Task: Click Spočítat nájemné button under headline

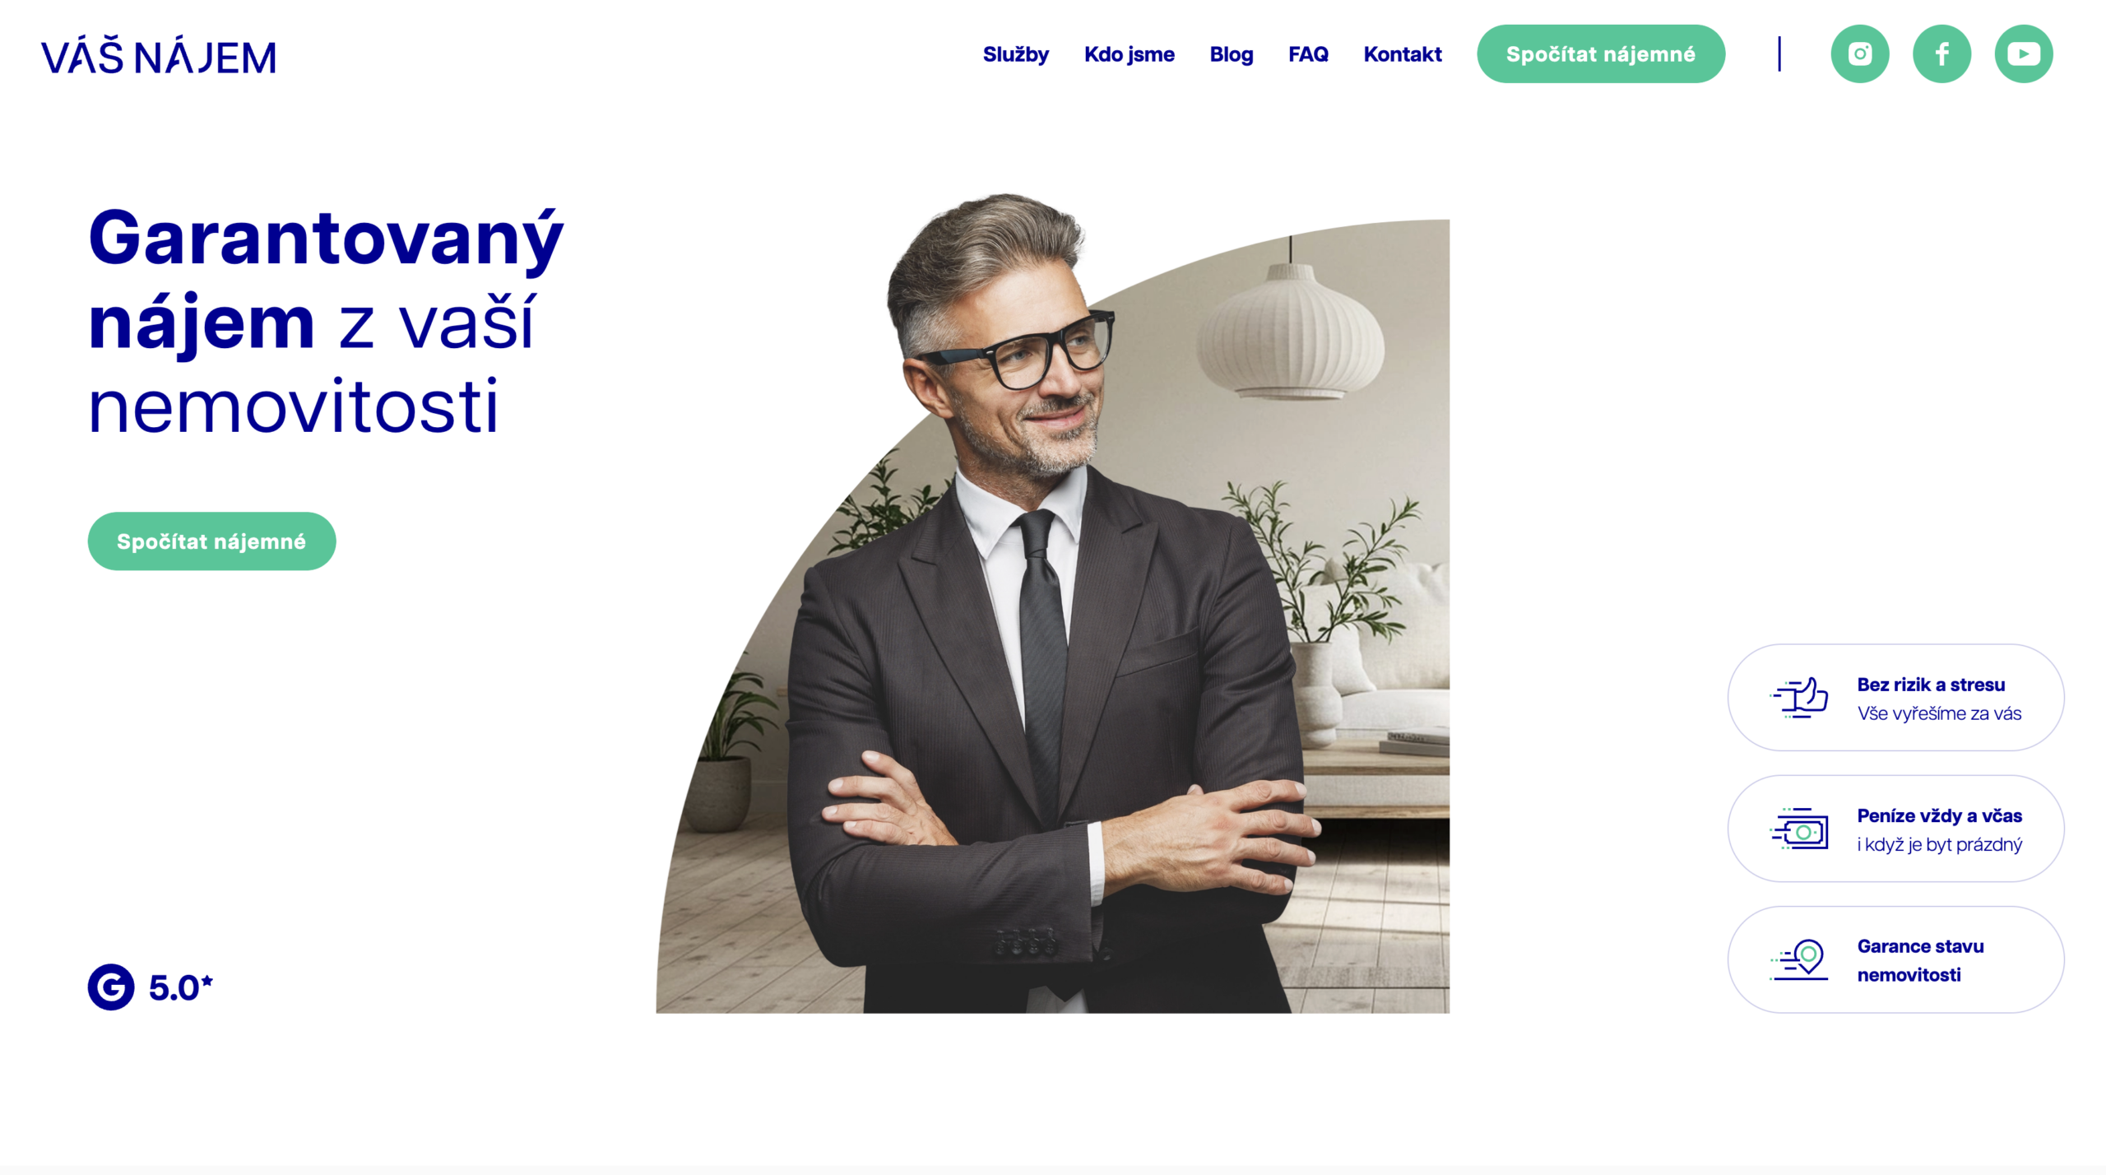Action: pos(211,541)
